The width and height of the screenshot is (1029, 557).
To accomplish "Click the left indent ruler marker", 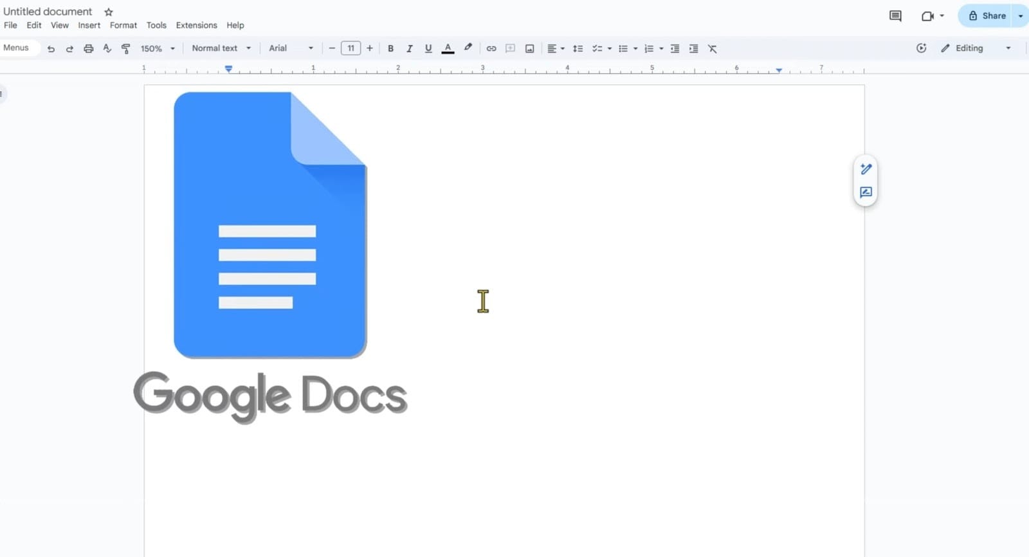I will click(228, 69).
